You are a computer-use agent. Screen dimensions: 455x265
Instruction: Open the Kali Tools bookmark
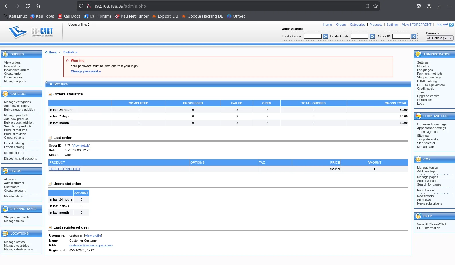click(42, 16)
